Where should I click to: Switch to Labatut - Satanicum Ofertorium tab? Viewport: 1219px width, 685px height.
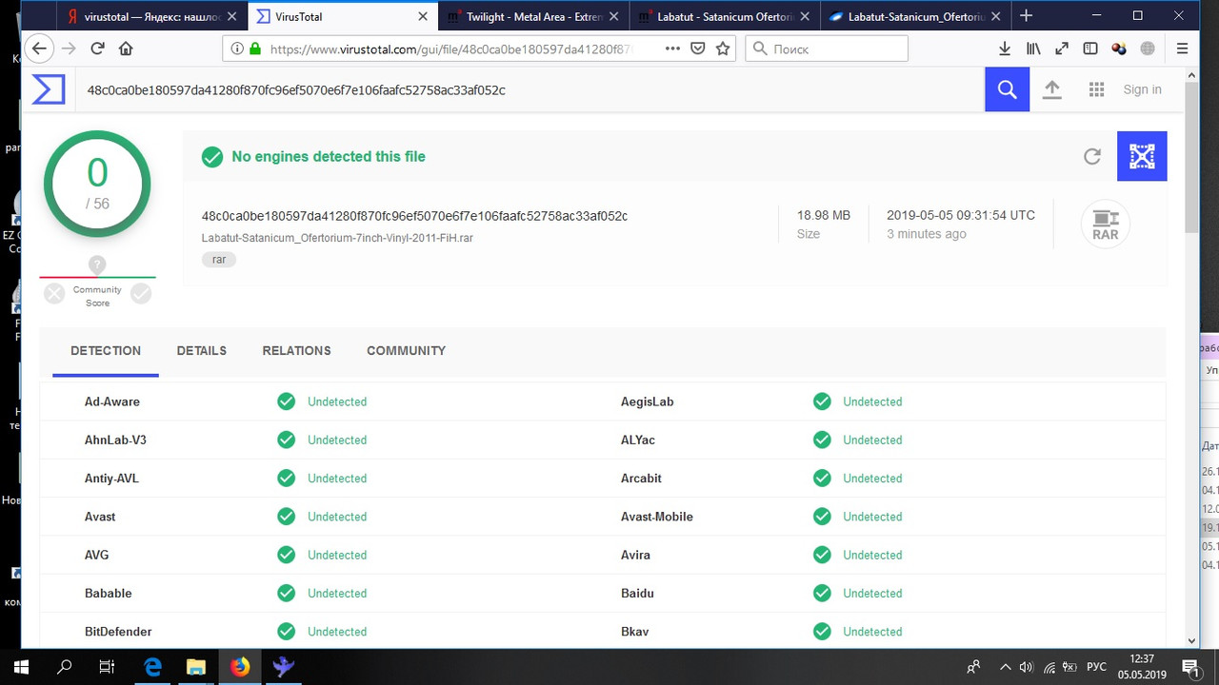pyautogui.click(x=725, y=16)
